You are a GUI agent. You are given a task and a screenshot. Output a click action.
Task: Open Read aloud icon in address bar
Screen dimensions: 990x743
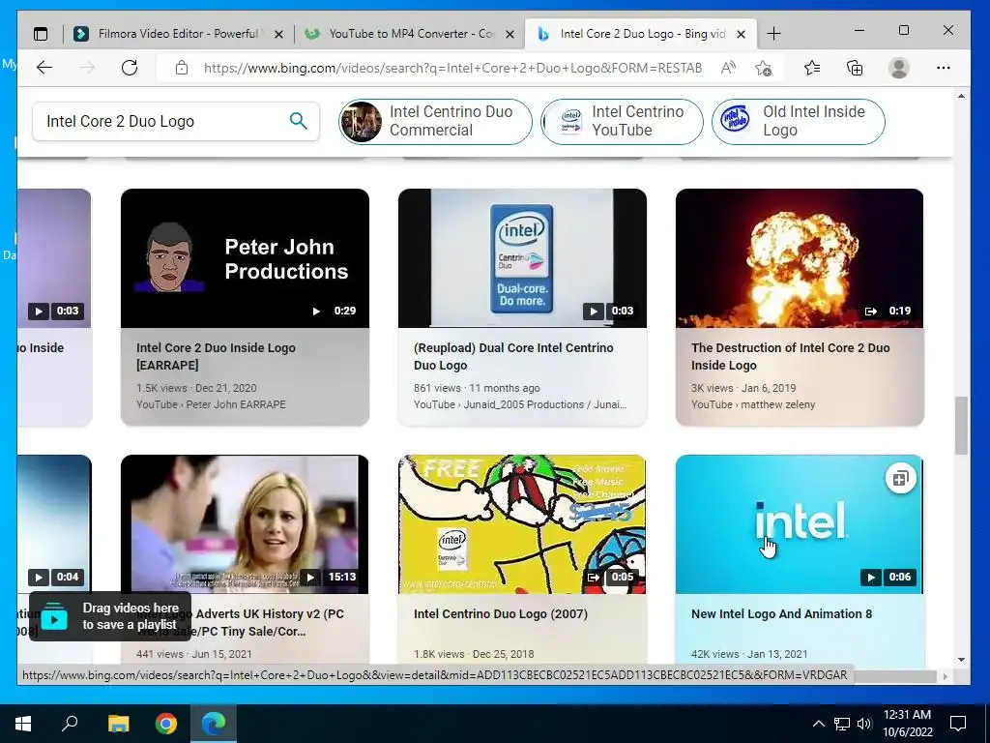tap(728, 68)
